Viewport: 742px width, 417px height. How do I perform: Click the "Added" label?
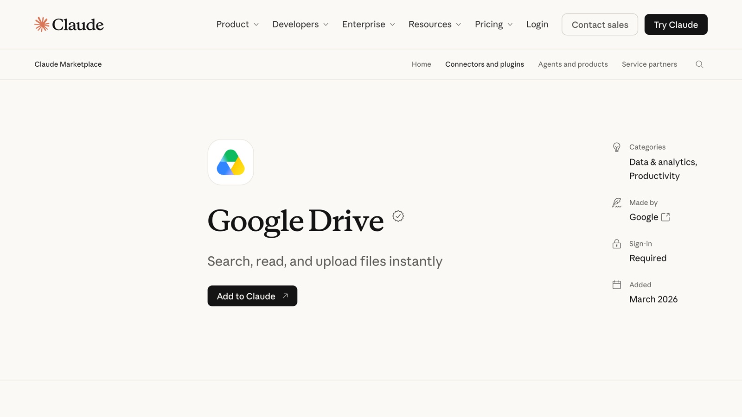(x=640, y=284)
